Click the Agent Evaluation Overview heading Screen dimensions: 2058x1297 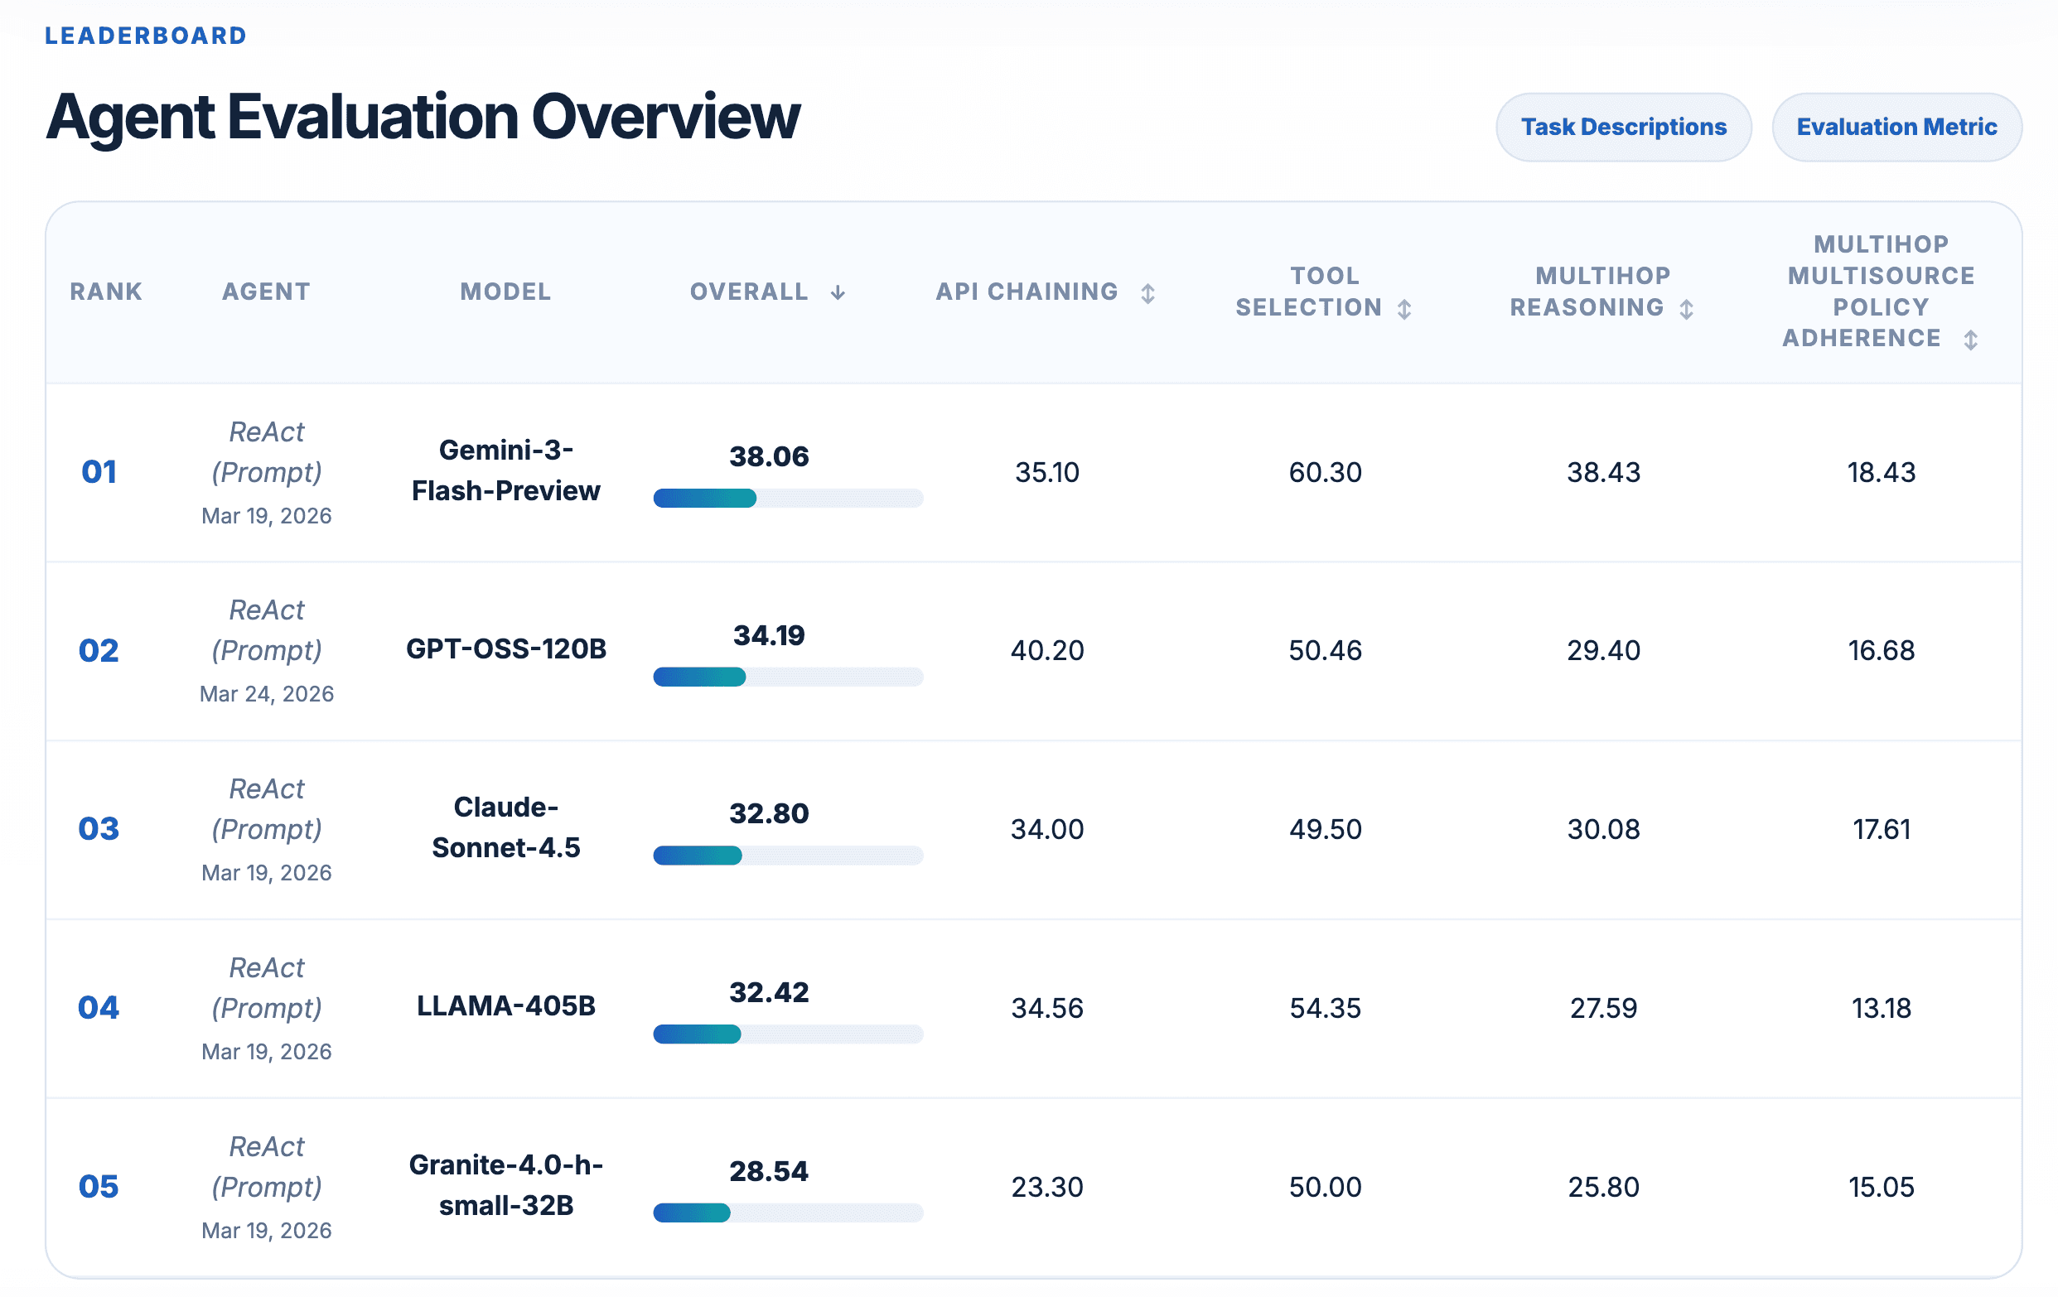point(423,117)
